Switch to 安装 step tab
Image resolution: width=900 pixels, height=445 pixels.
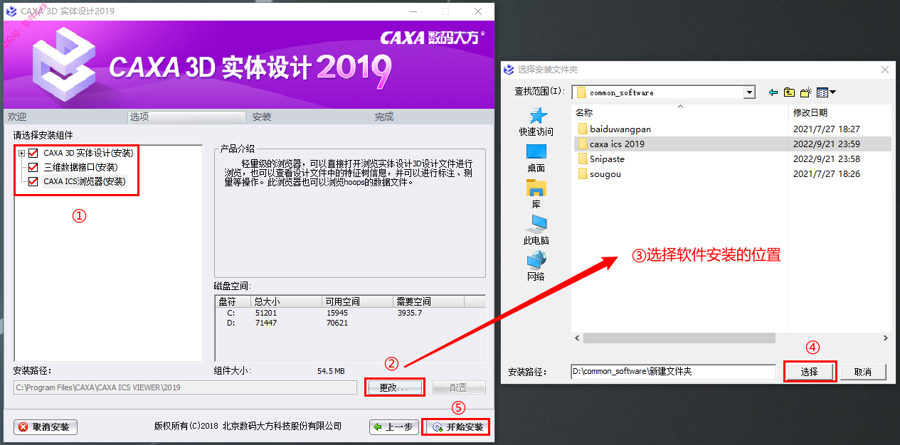coord(262,117)
